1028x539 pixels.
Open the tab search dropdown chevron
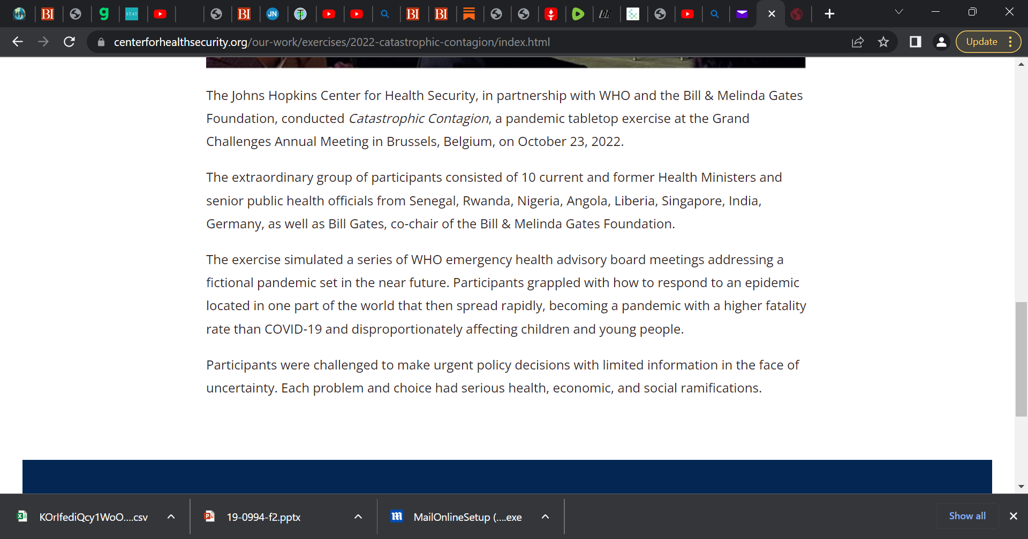[x=899, y=12]
